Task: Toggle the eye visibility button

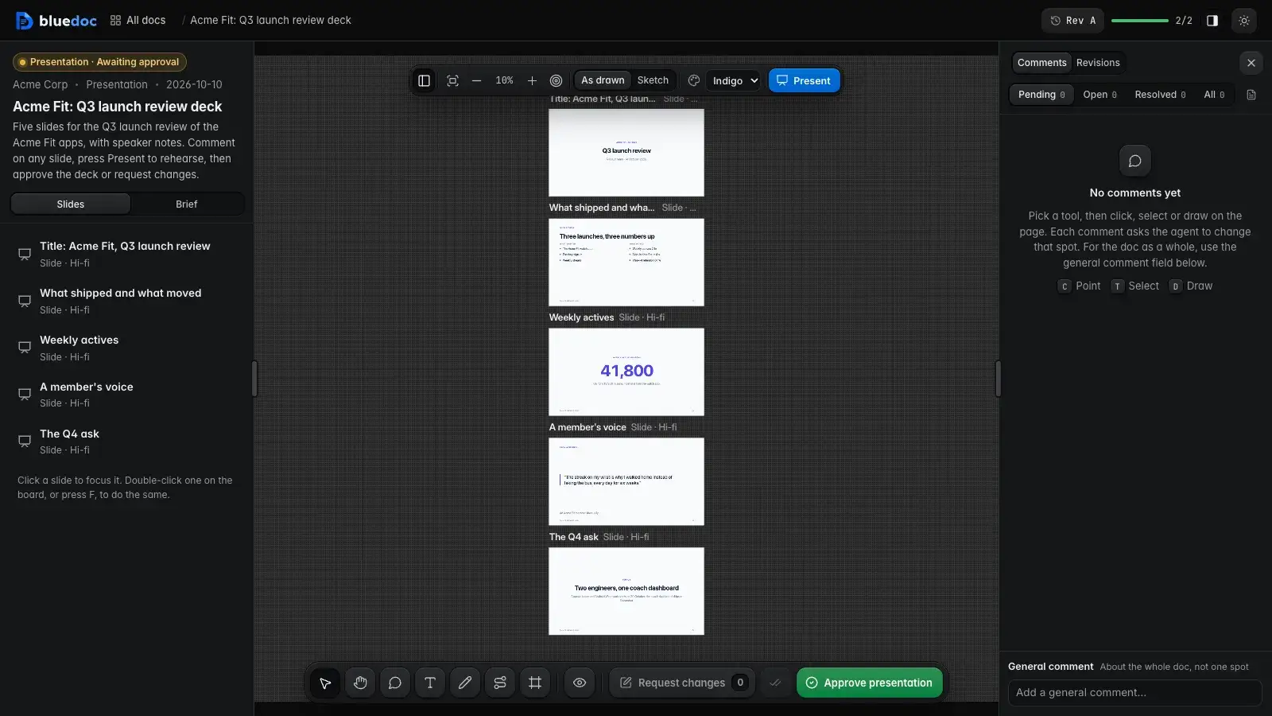Action: click(x=580, y=683)
